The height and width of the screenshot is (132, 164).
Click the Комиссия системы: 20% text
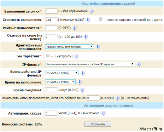[22, 124]
